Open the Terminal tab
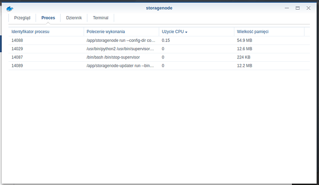This screenshot has height=185, width=319. 100,18
